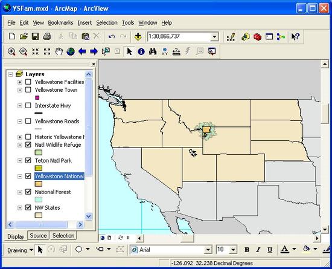Close the table of contents panel
Image resolution: width=332 pixels, height=269 pixels.
coord(94,64)
